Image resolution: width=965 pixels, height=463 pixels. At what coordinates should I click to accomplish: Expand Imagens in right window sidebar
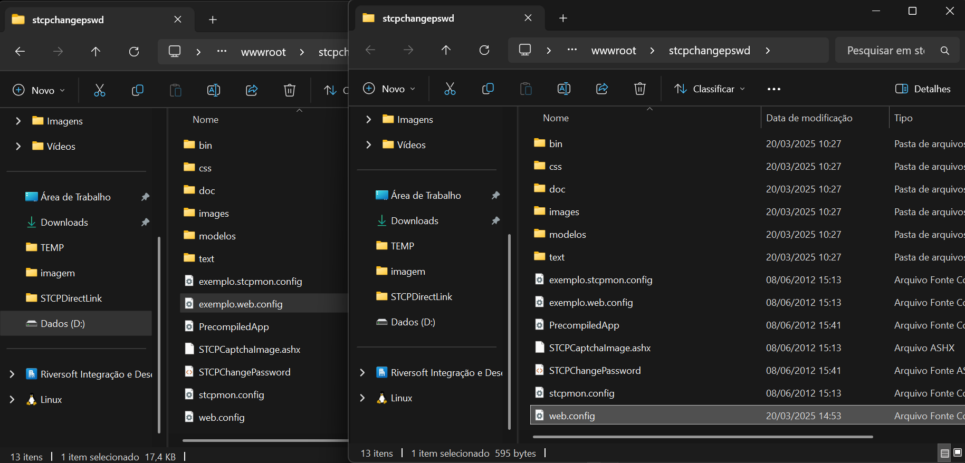(x=368, y=120)
